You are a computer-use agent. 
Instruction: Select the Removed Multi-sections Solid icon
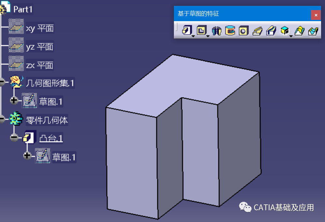313,31
